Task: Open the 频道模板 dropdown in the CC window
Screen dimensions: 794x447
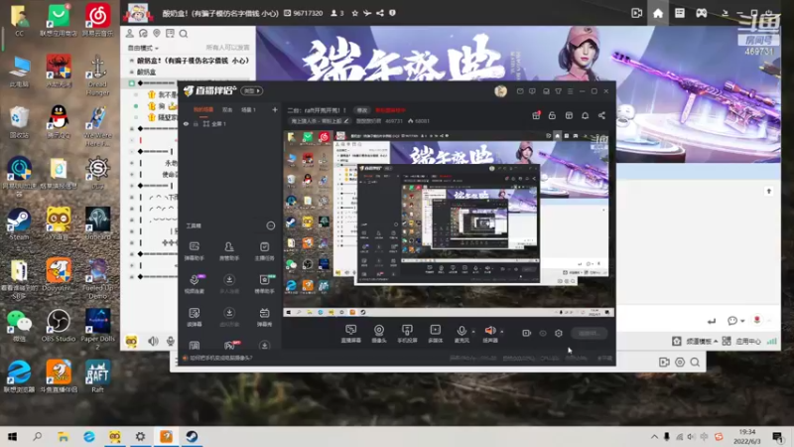Action: click(x=702, y=341)
